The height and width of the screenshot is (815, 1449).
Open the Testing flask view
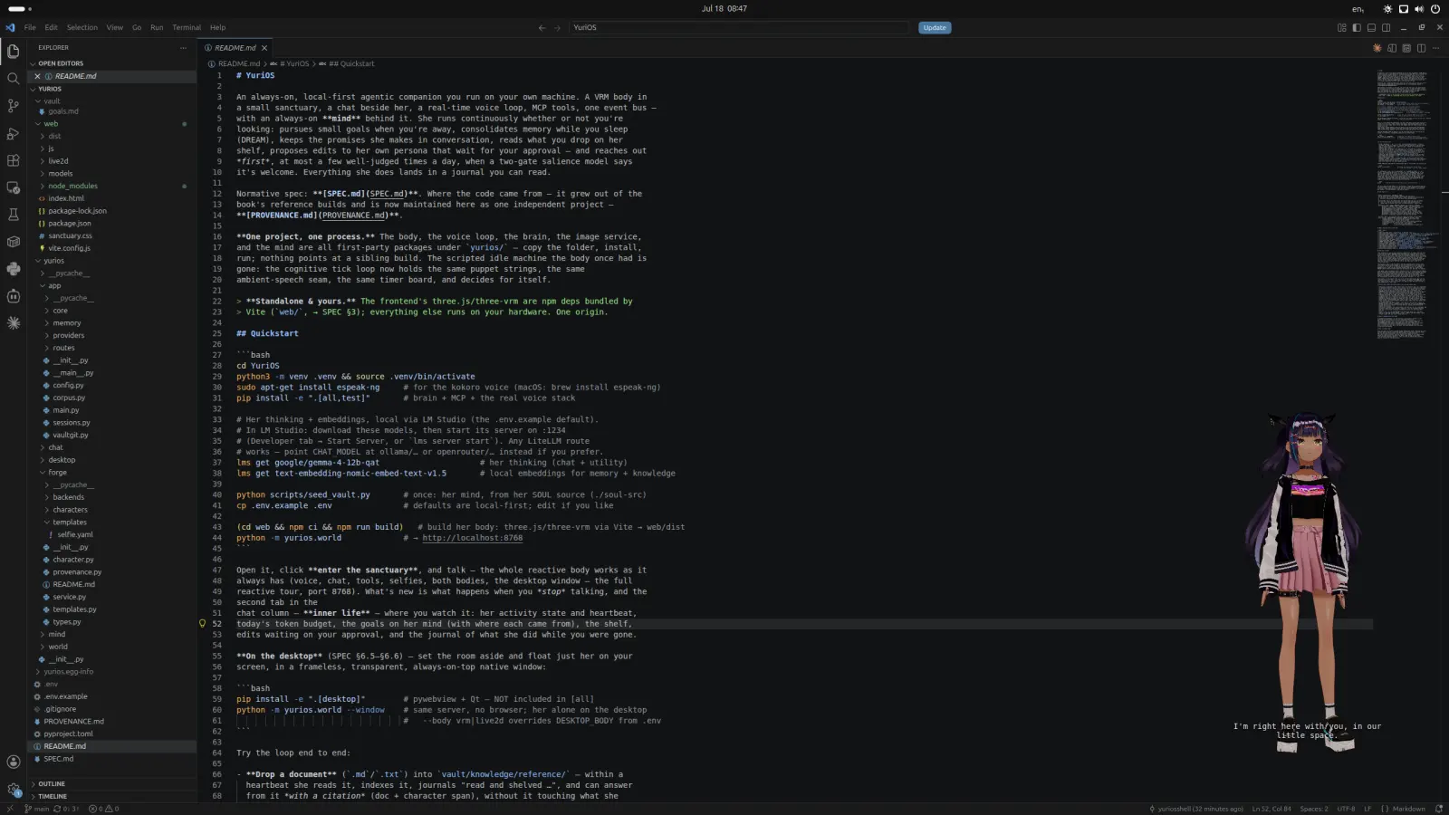(13, 215)
